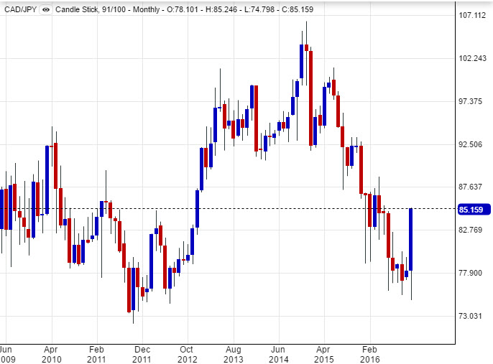Select the Apr 2010 date axis label
493x364 pixels.
point(51,353)
